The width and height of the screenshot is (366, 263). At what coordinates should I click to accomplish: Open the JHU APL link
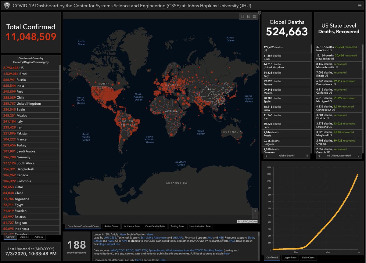coord(178,237)
